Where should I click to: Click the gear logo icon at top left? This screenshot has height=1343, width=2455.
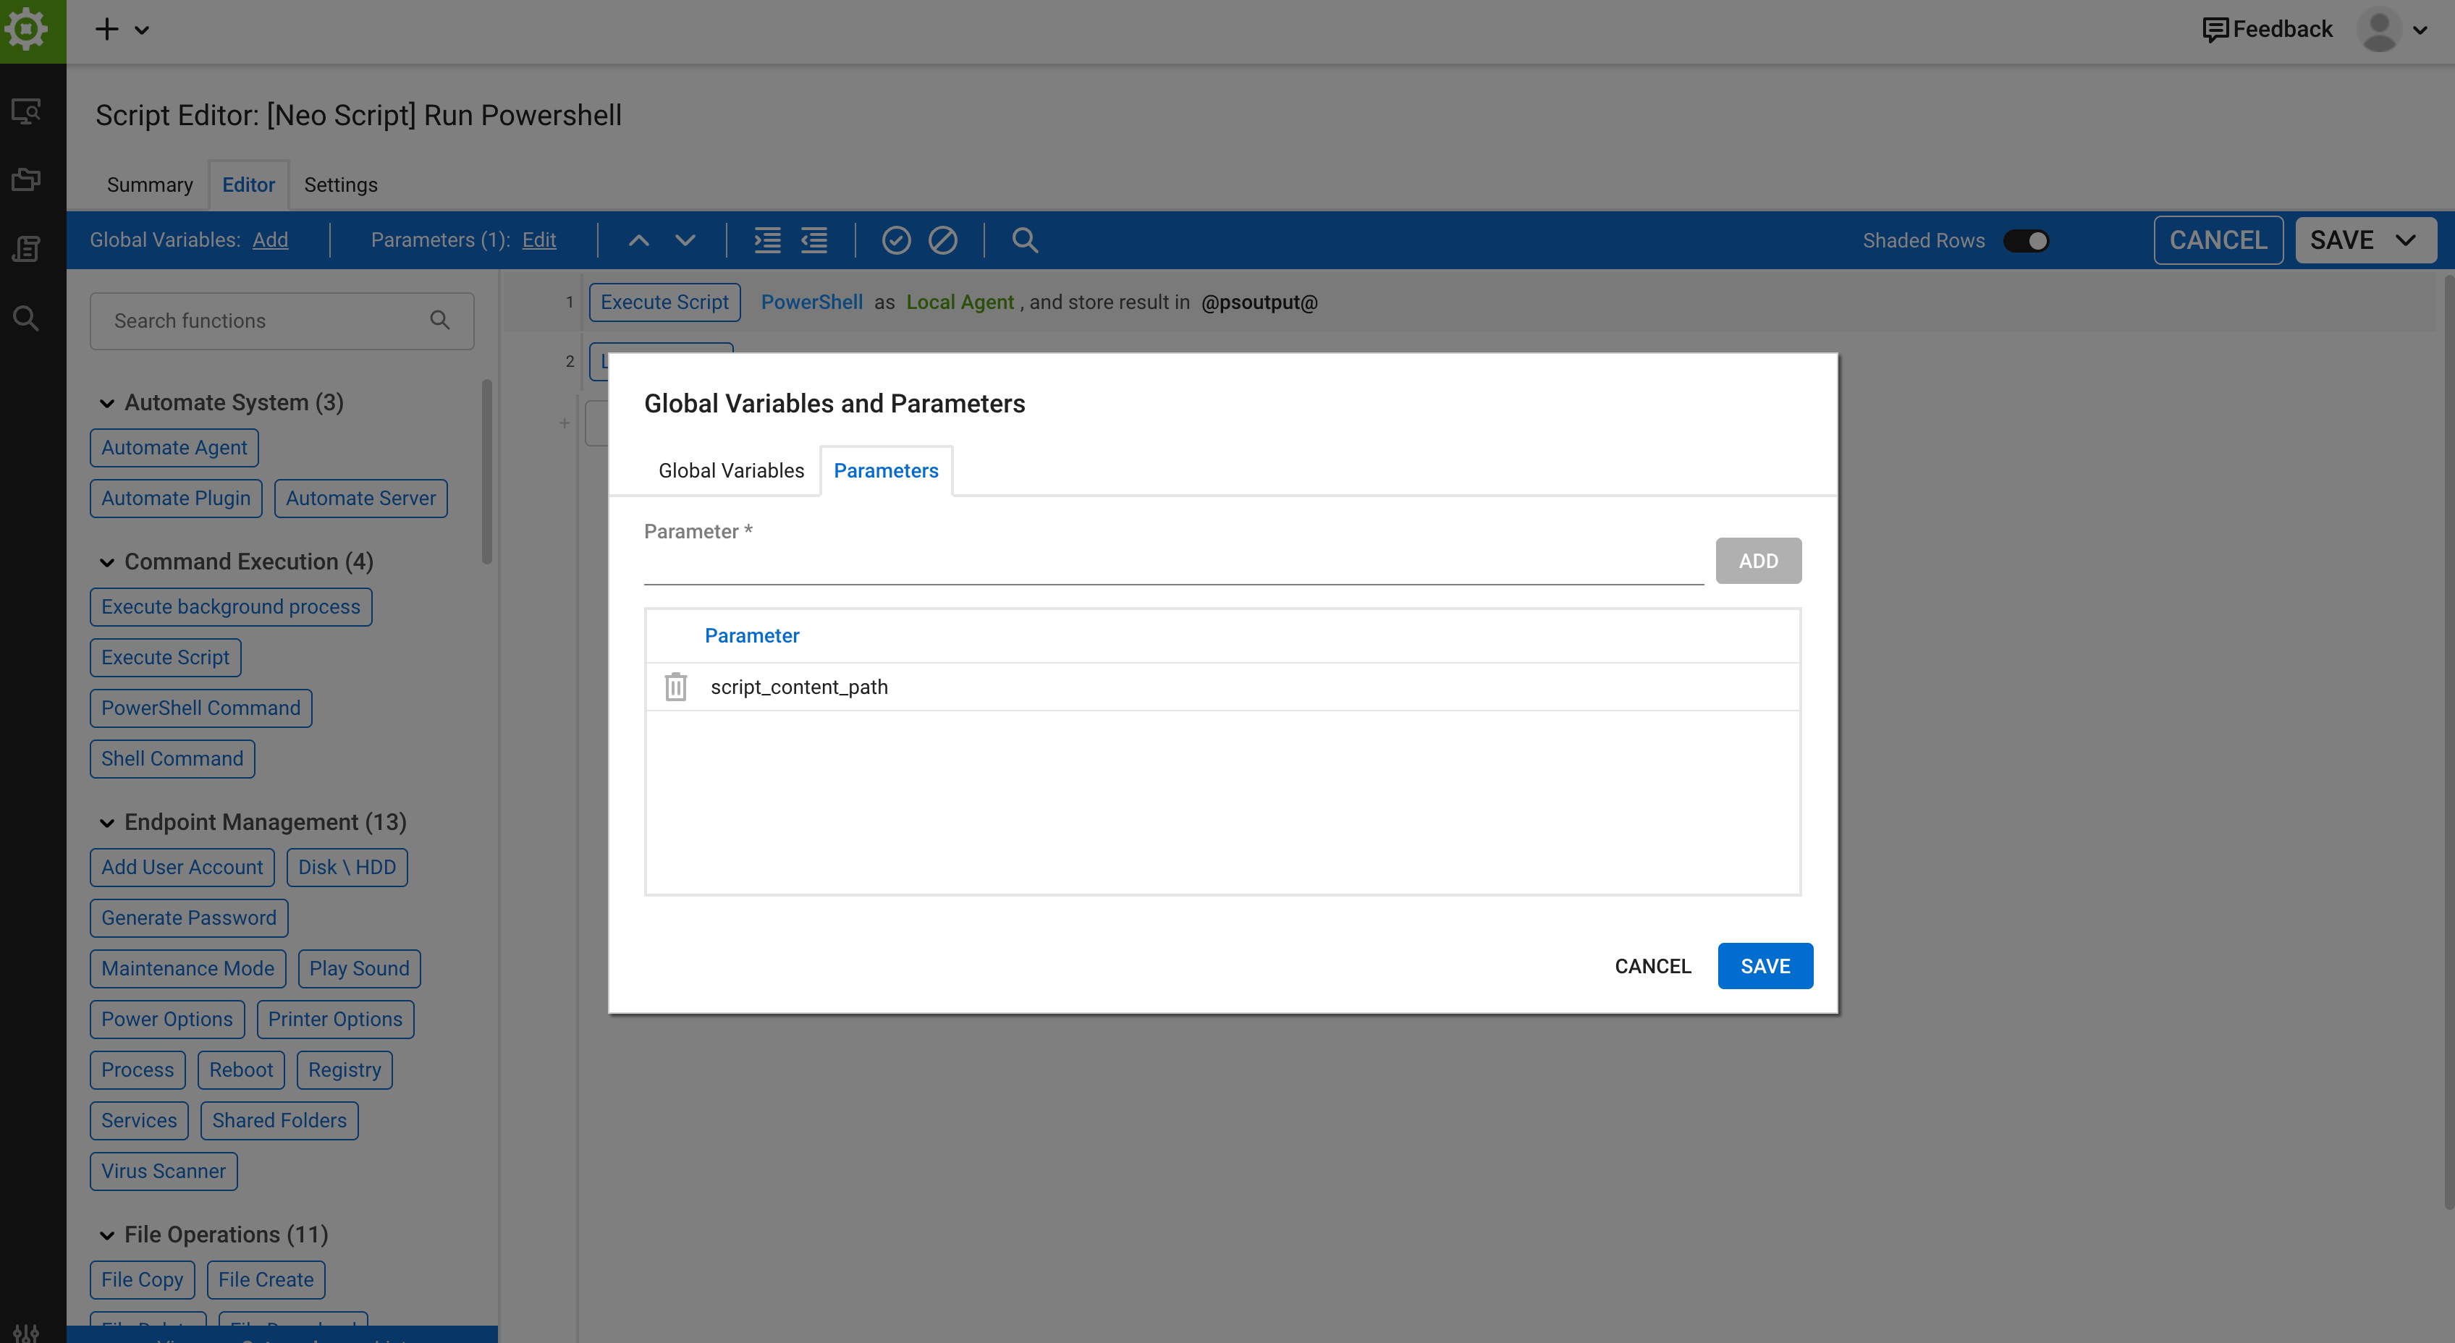27,30
